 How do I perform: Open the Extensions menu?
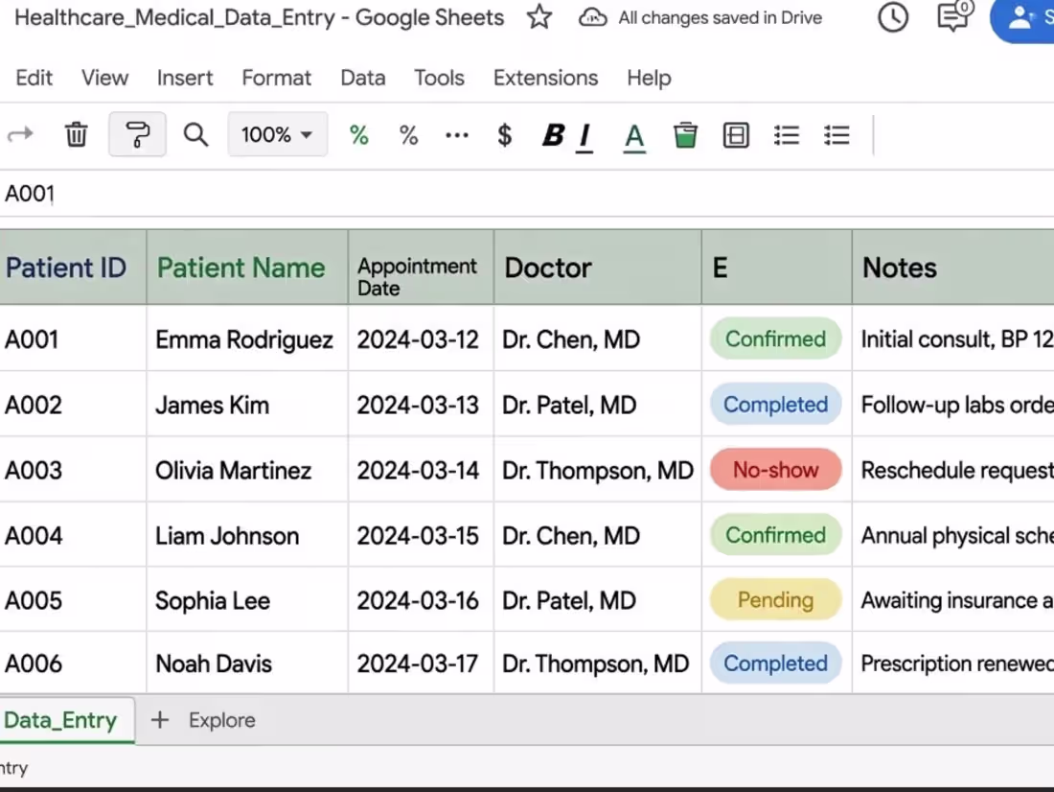pos(545,78)
